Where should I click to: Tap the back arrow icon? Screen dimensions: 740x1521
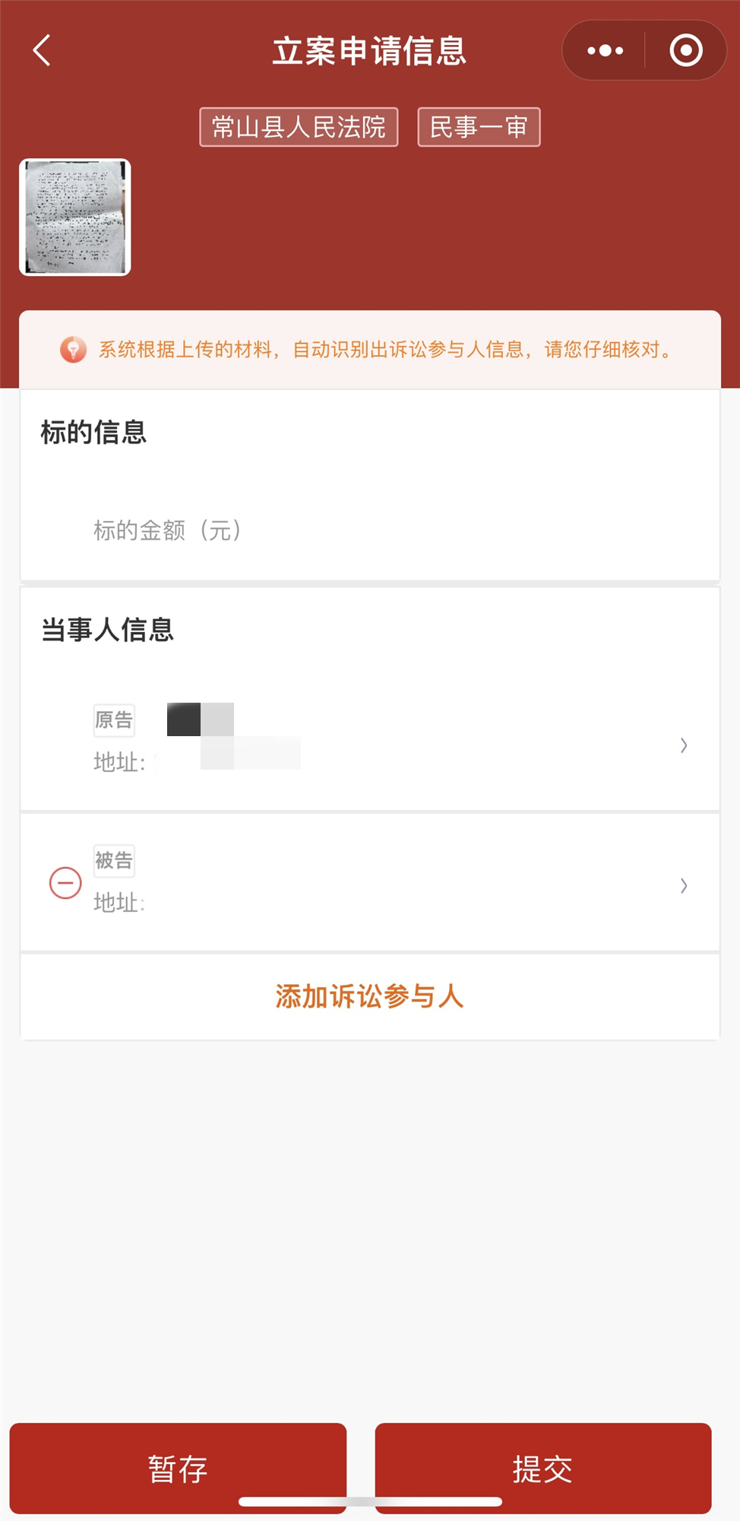43,50
